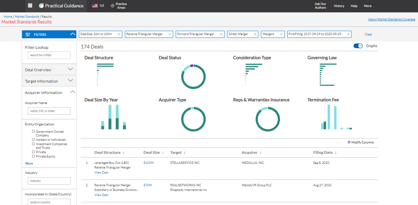This screenshot has height=205, width=418.
Task: Remove the DealSize 20m to 100m filter
Action: 119,34
